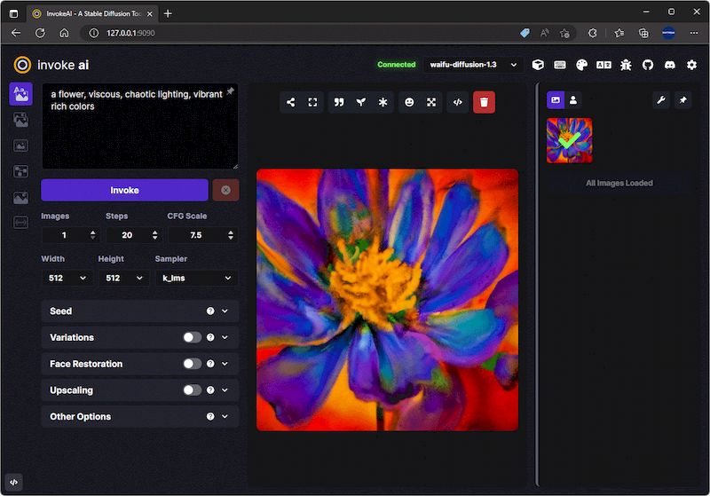Select the user uploads gallery tab

click(573, 100)
